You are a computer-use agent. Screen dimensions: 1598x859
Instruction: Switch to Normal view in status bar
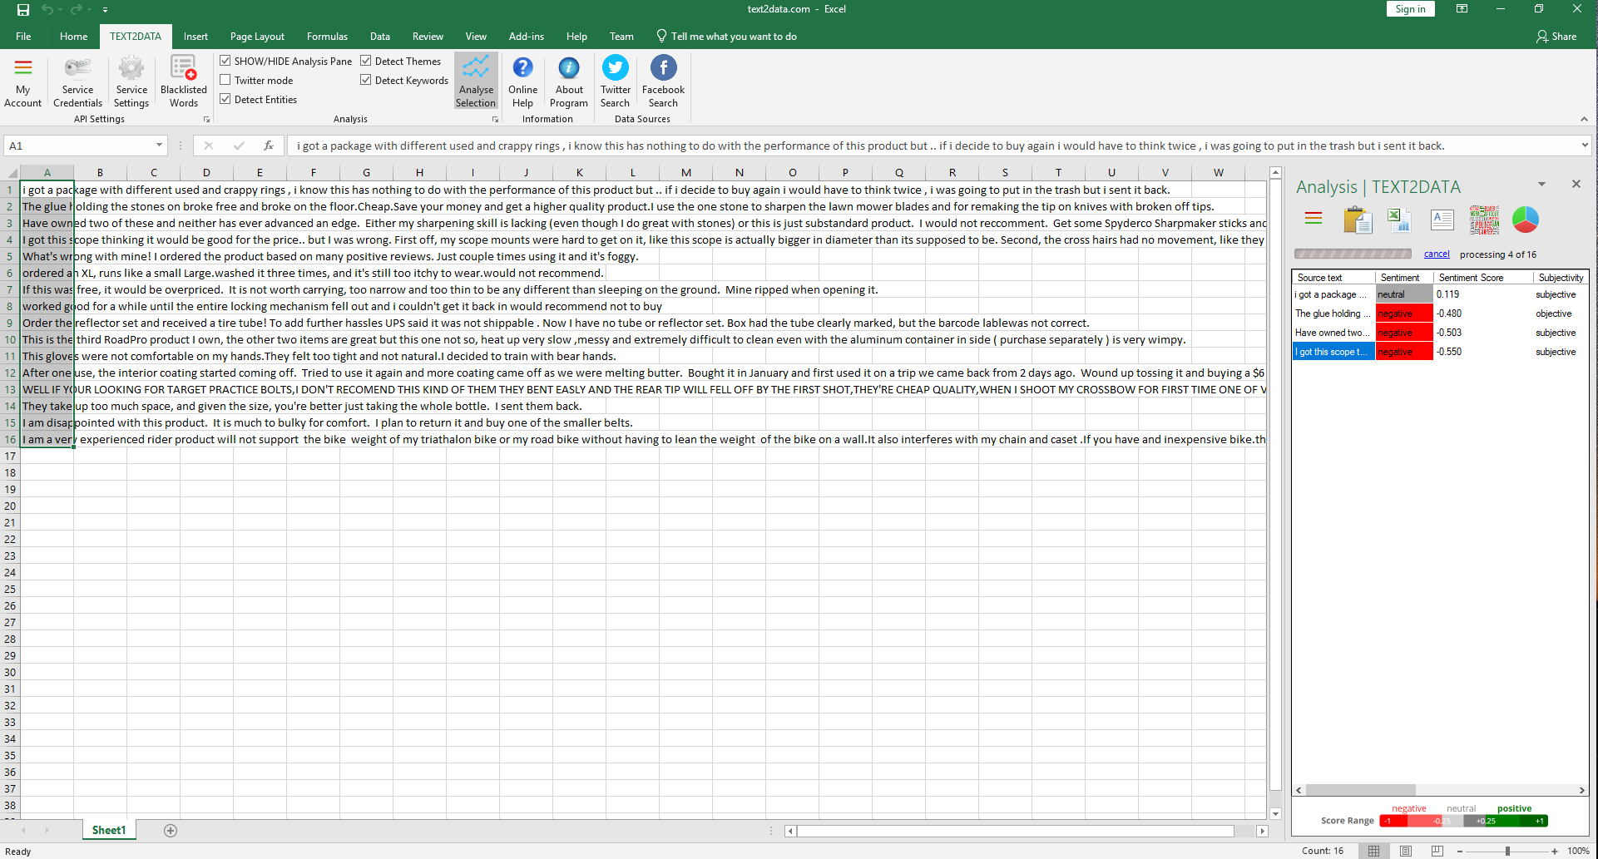point(1373,851)
